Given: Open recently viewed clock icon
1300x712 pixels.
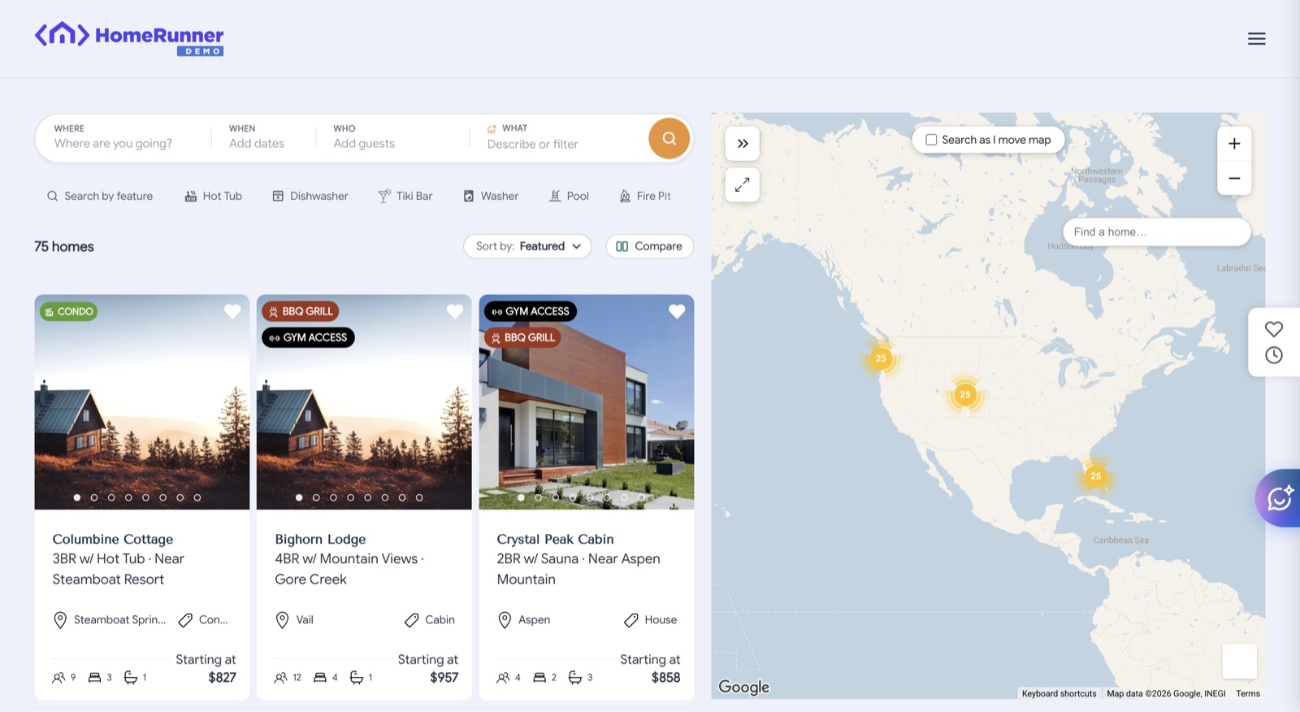Looking at the screenshot, I should tap(1273, 355).
